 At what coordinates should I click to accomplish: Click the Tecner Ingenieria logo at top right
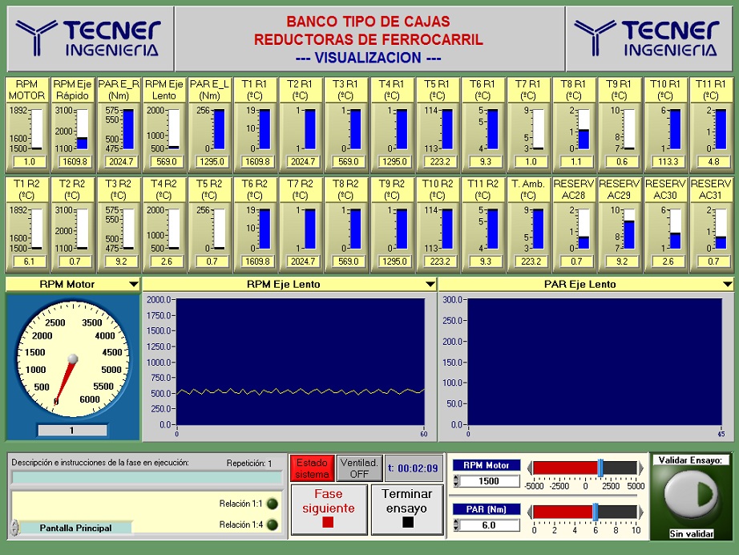pyautogui.click(x=648, y=38)
